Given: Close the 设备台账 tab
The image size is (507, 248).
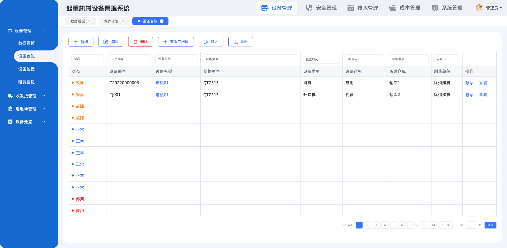Looking at the screenshot, I should pos(162,21).
